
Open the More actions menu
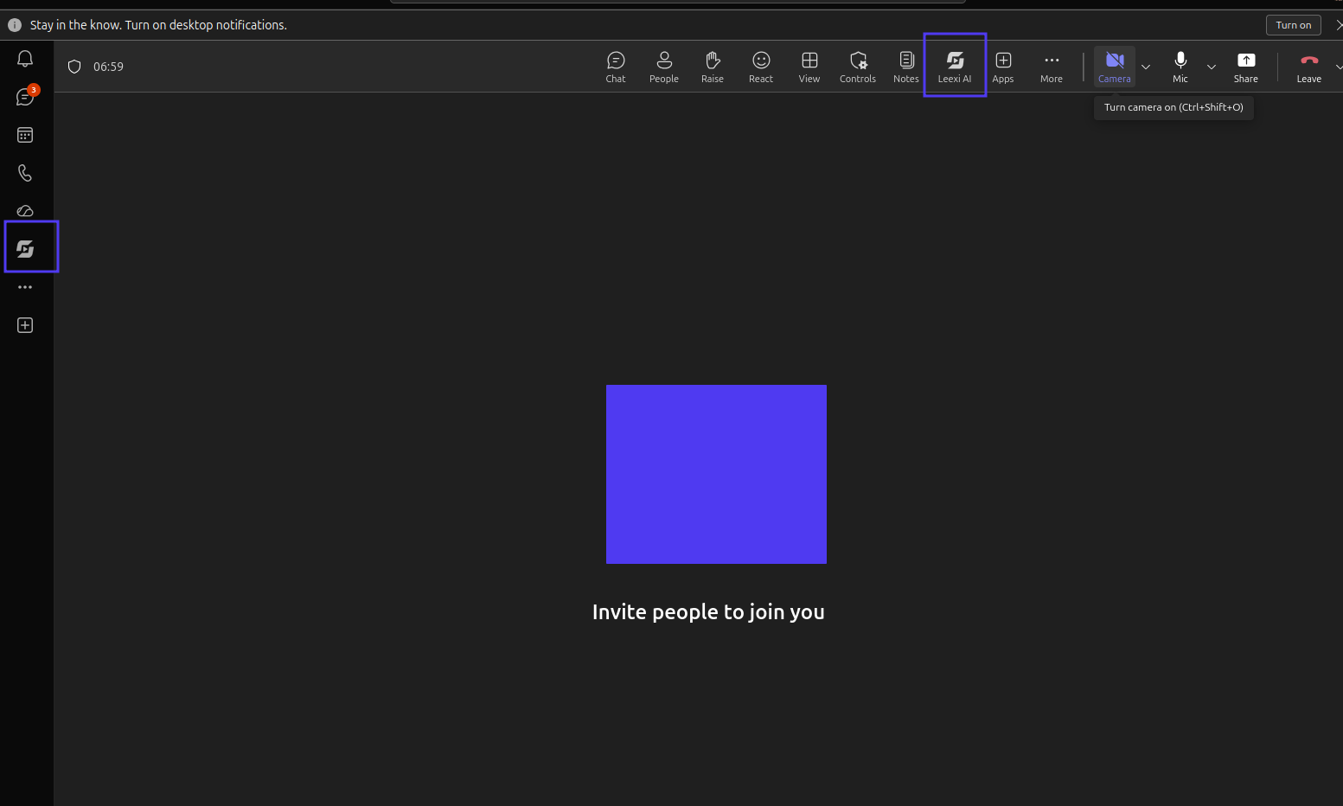pos(1052,67)
